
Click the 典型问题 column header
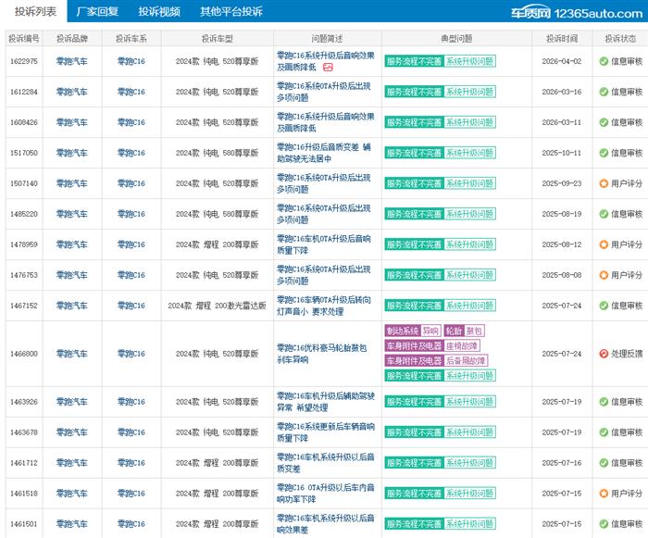pyautogui.click(x=456, y=39)
